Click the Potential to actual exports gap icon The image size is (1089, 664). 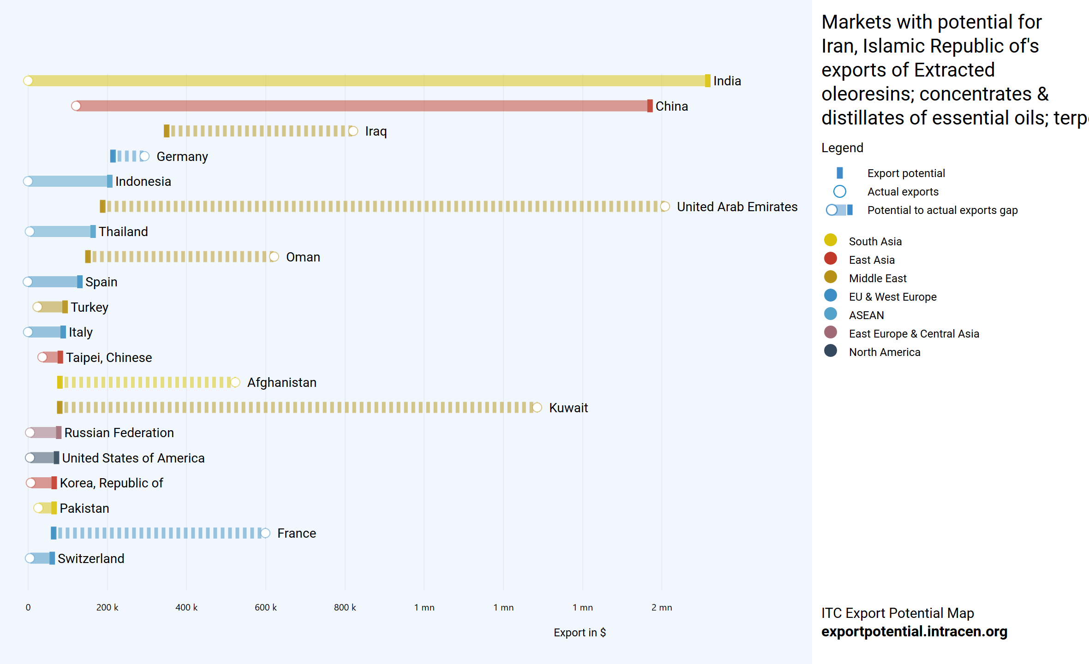pos(839,210)
